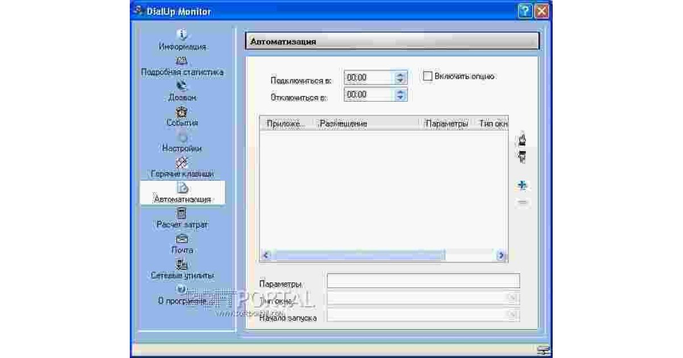Increase Подключиться в time with up stepper
This screenshot has width=683, height=358.
(x=401, y=74)
